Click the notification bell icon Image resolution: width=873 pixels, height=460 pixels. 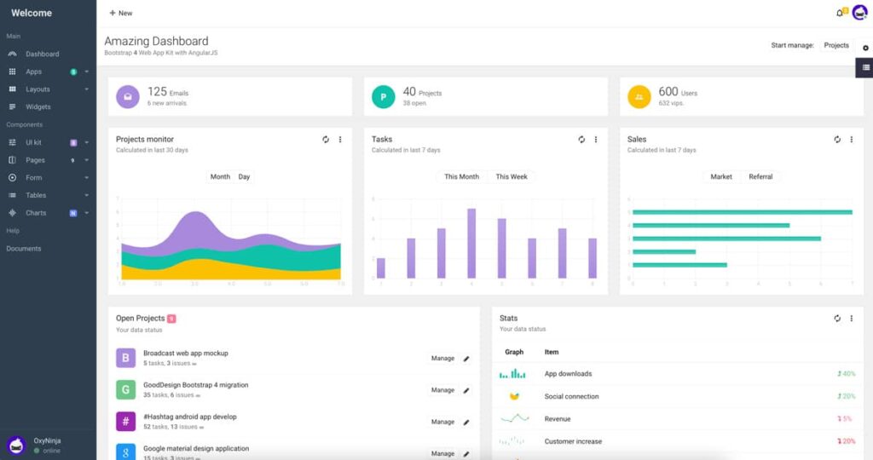pos(840,13)
